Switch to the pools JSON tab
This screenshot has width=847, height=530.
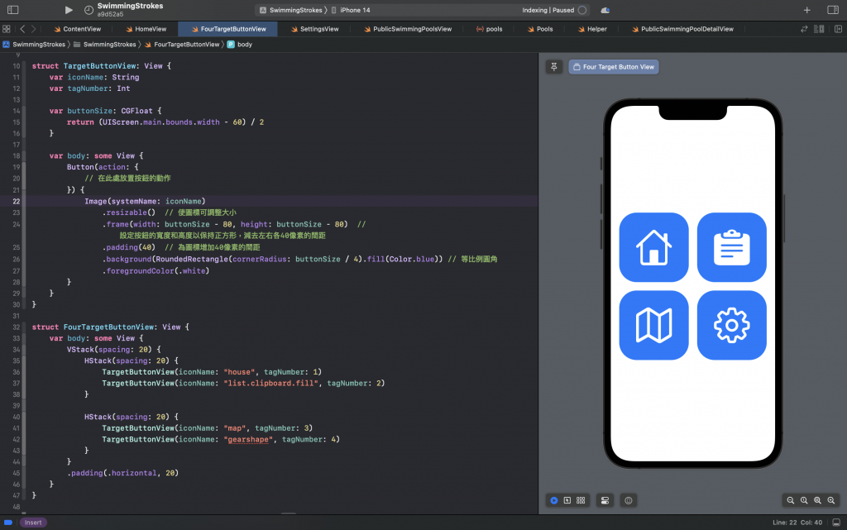[489, 29]
